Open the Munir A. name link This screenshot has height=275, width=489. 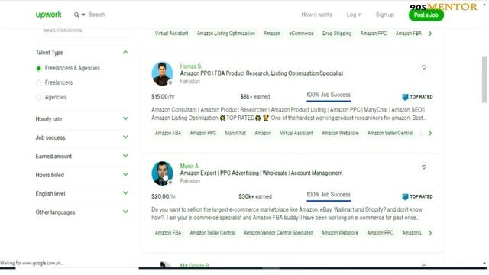point(189,167)
